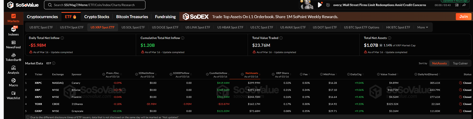Click the Total Value Traded info icon
Image resolution: width=473 pixels, height=119 pixels.
coord(281,38)
